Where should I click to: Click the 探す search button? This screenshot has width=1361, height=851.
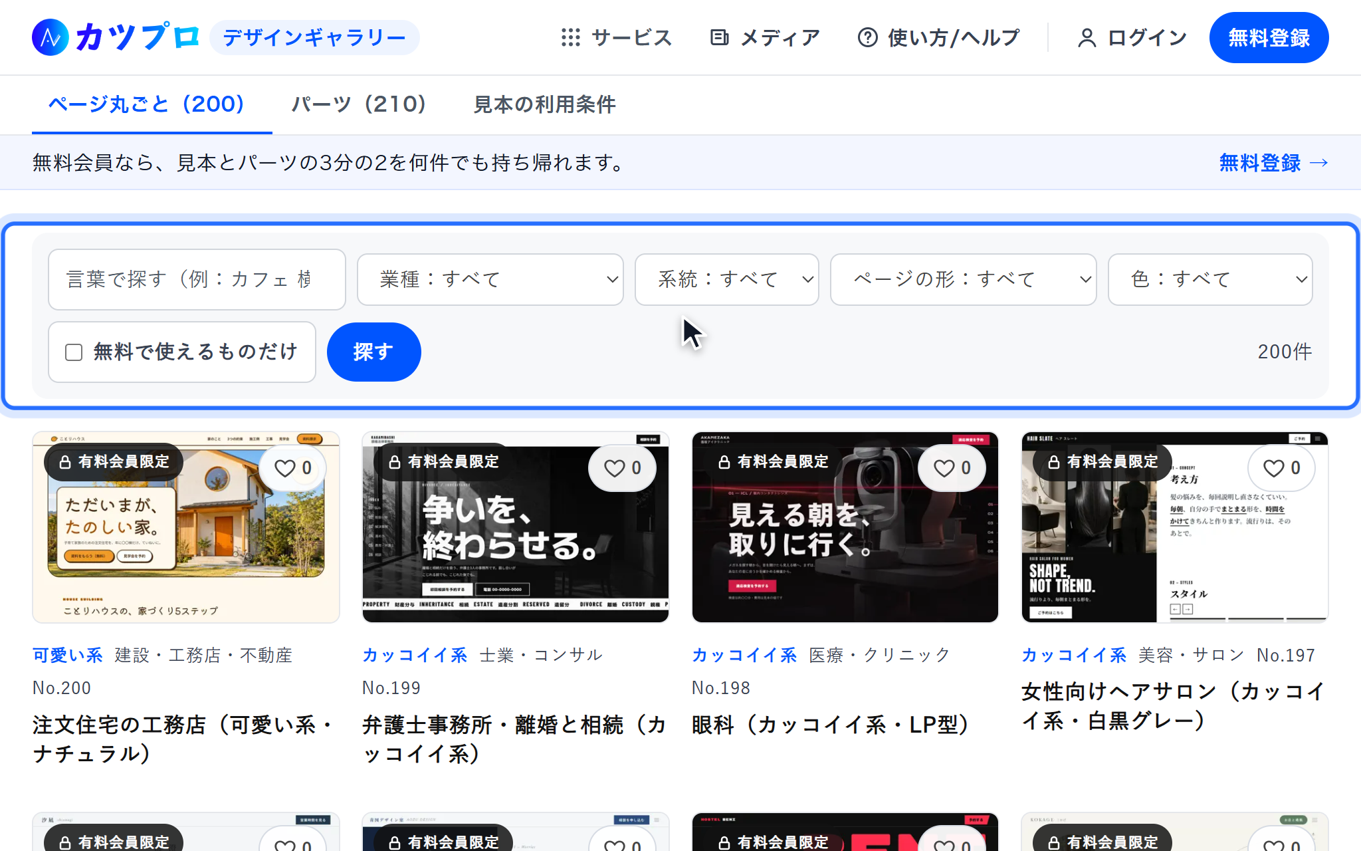click(x=373, y=352)
